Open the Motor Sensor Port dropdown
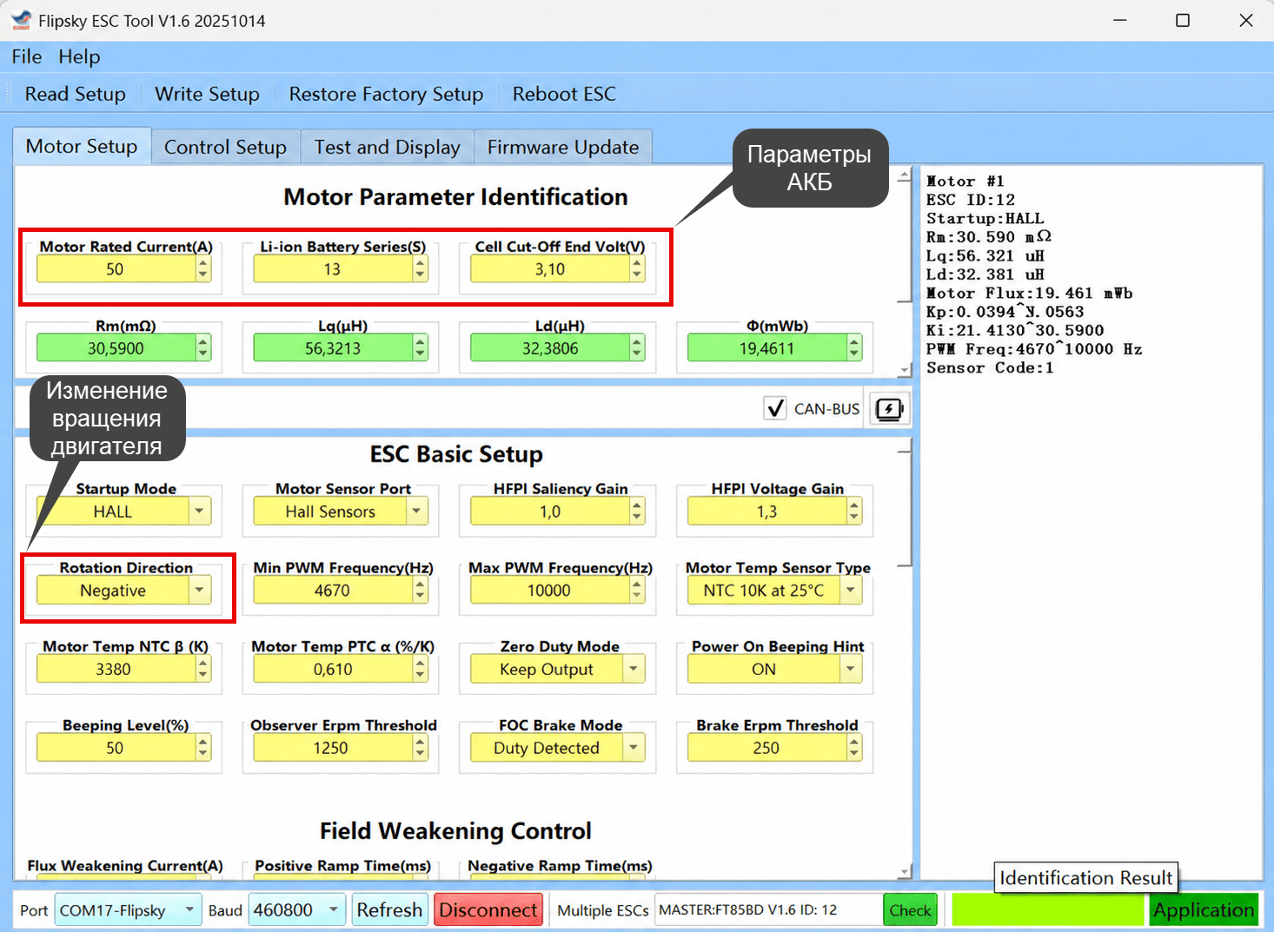This screenshot has height=932, width=1274. click(x=340, y=512)
